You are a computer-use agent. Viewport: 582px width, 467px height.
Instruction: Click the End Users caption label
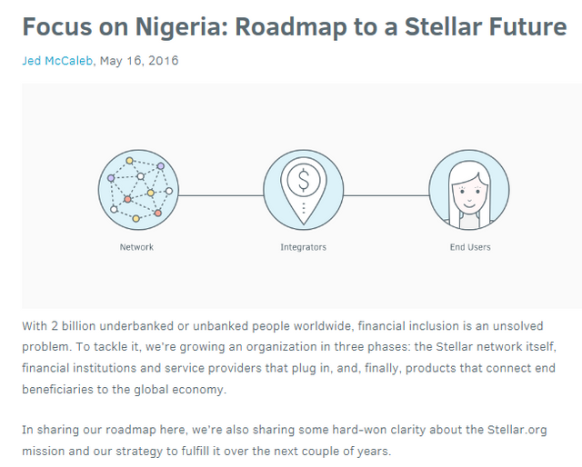coord(470,247)
